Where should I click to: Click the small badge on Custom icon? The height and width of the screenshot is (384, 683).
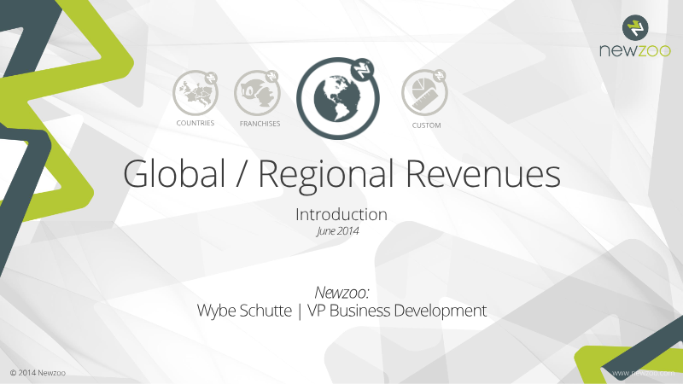tap(440, 76)
